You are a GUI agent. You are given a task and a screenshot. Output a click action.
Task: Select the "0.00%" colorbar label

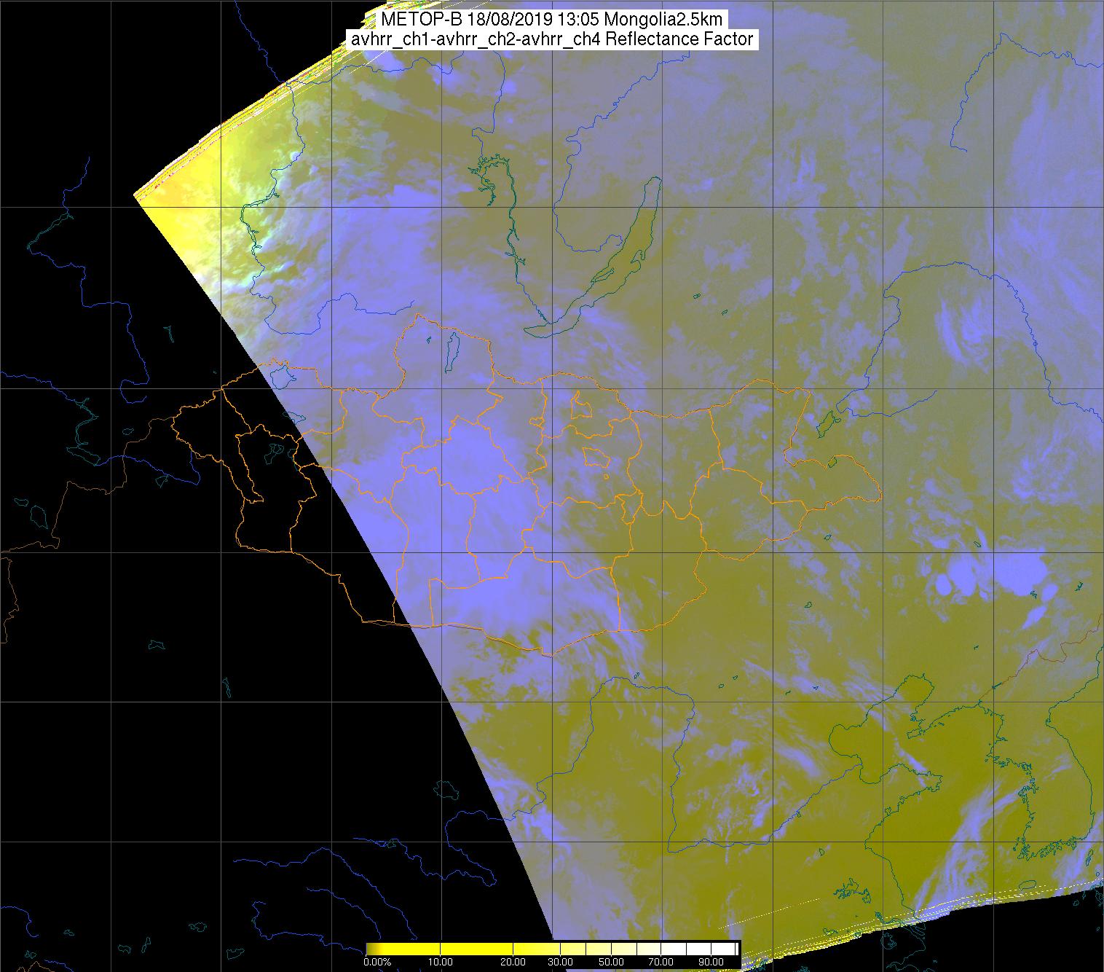[x=376, y=963]
